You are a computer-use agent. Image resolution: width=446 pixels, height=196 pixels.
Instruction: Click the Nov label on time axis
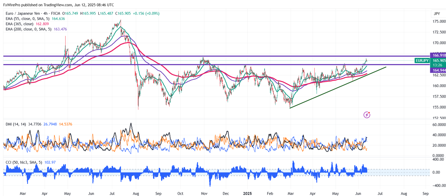pyautogui.click(x=204, y=194)
